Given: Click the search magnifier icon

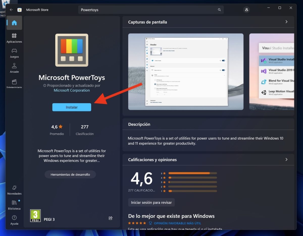Looking at the screenshot, I should [x=219, y=10].
